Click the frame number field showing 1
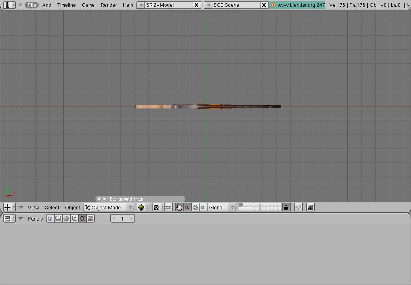The image size is (411, 285). coord(122,219)
